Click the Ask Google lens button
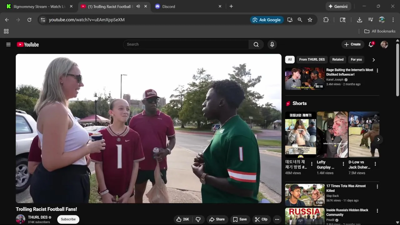The width and height of the screenshot is (400, 225). [x=267, y=20]
